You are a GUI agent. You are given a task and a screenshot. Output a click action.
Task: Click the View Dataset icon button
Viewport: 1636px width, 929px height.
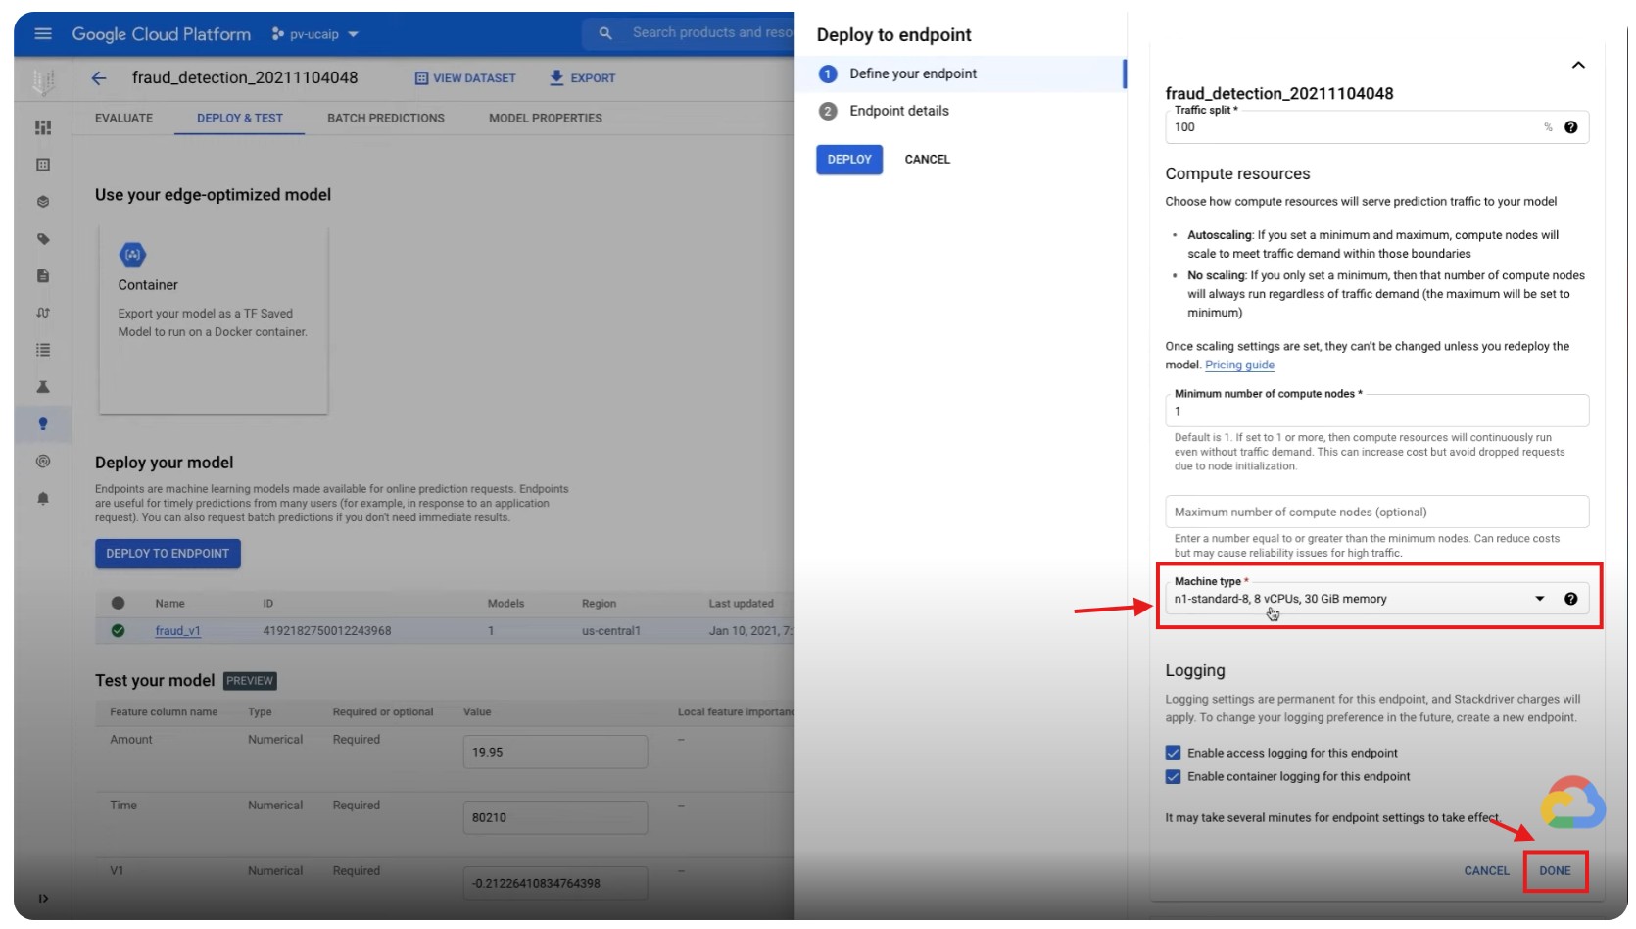tap(421, 78)
